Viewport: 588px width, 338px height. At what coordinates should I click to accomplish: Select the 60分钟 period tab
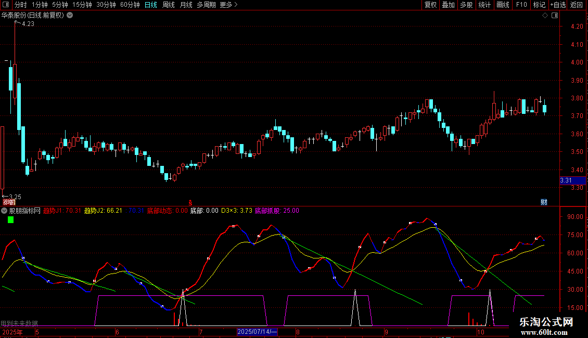click(x=130, y=5)
